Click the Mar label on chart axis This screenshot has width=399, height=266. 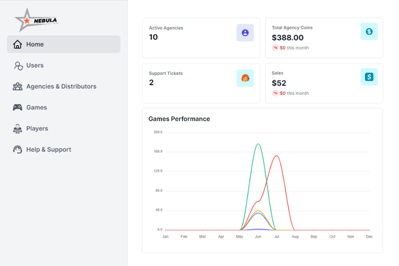click(202, 236)
